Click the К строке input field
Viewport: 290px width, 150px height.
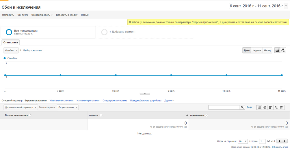(262, 141)
